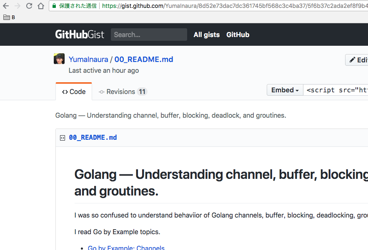Select the embed script src text field
The image size is (368, 250).
pyautogui.click(x=336, y=90)
